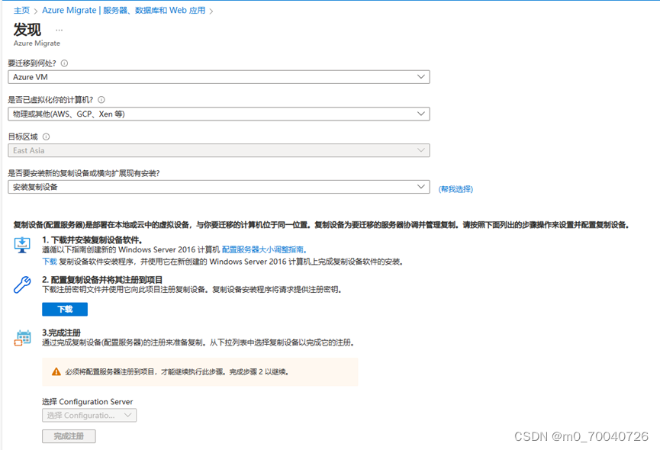
Task: Click the download-to-monitor icon for step 1
Action: (22, 245)
